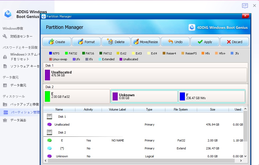Open バックアップと修復 in the sidebar
Viewport: 259px width, 165px height.
[x=25, y=104]
